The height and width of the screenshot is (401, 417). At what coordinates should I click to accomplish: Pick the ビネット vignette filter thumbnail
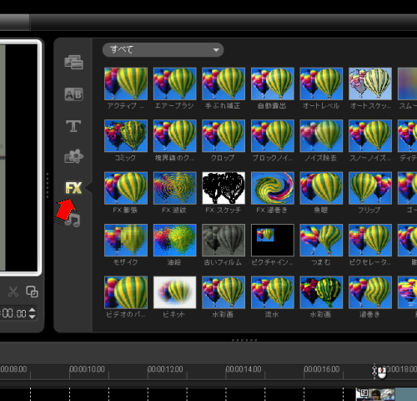click(x=175, y=292)
